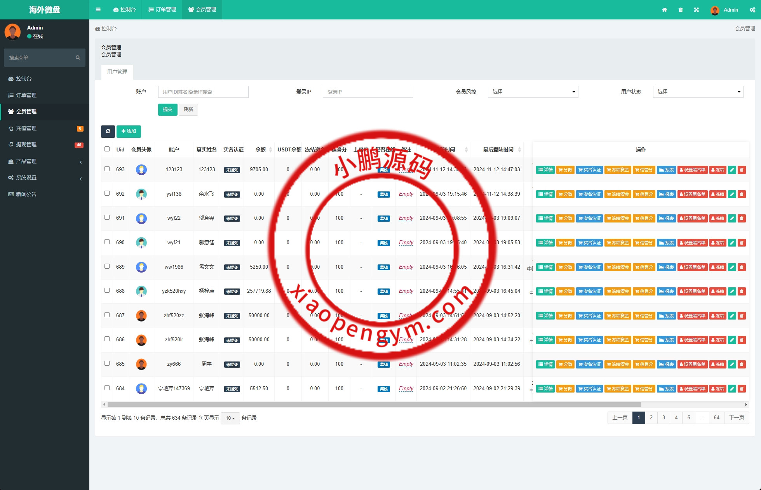Click the 添加 add button

129,131
